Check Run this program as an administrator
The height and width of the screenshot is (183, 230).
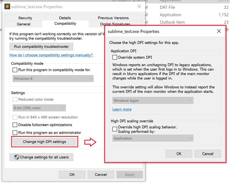15,133
